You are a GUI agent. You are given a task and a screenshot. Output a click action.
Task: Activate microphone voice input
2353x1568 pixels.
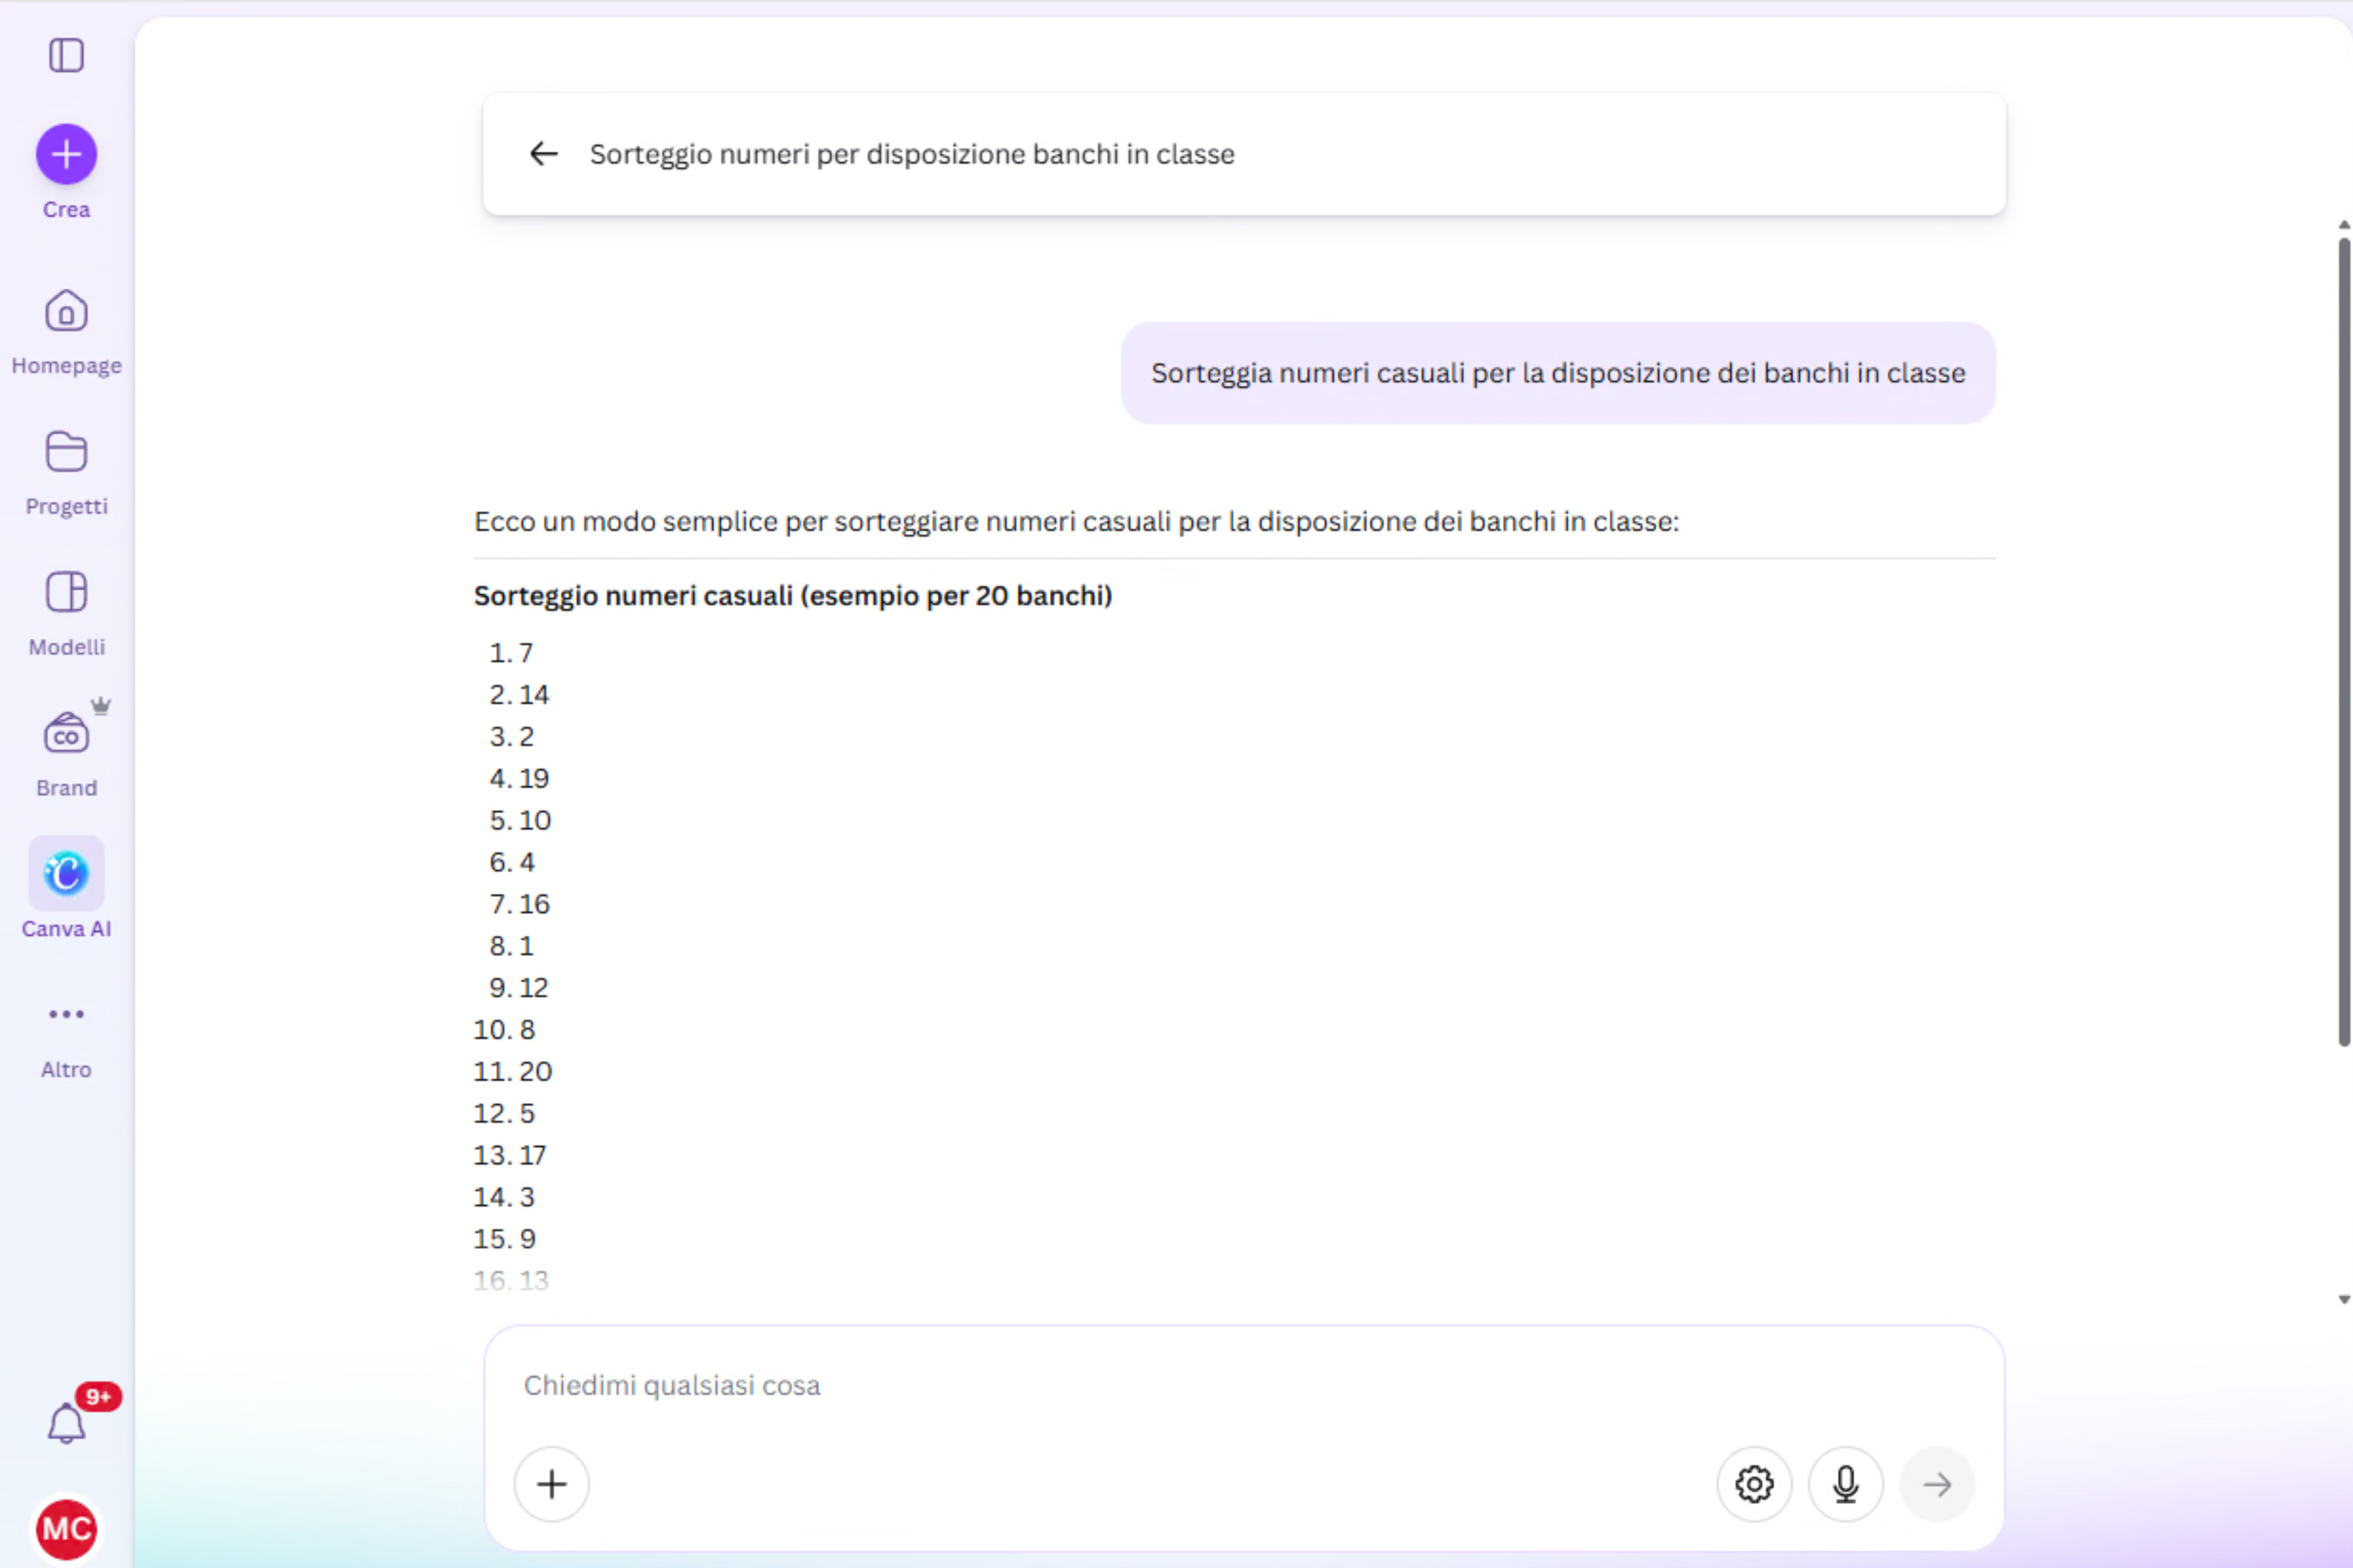point(1846,1484)
